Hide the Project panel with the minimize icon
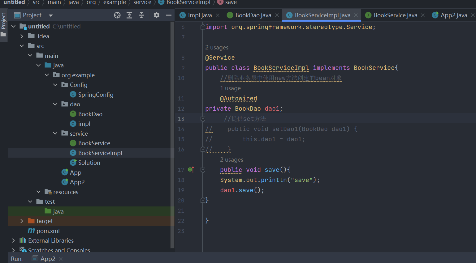 click(169, 15)
